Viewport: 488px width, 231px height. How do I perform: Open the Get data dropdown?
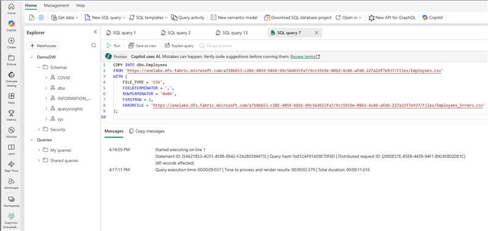pyautogui.click(x=65, y=18)
